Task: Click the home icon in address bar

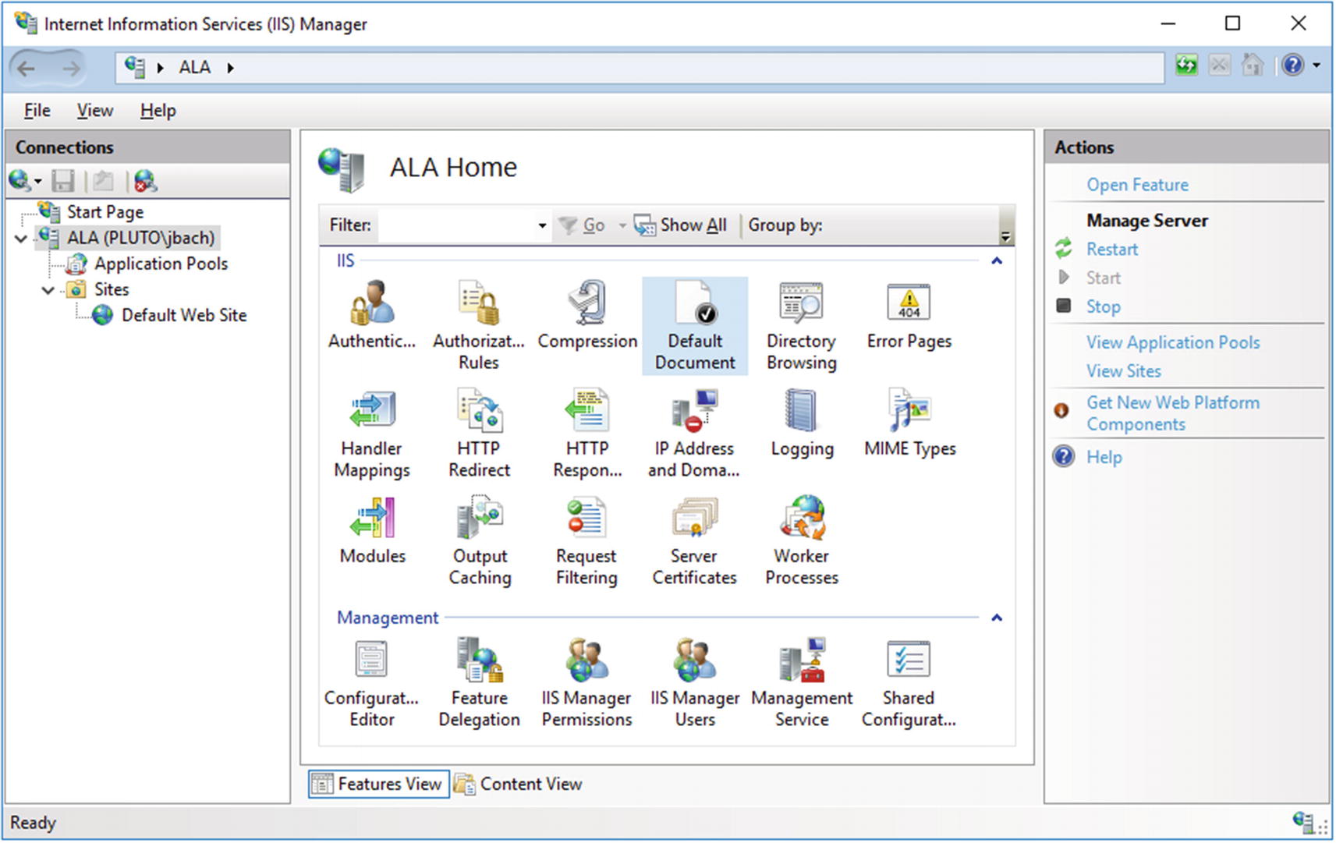Action: [1252, 66]
